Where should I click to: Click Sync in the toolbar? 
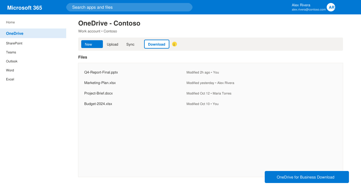(130, 44)
